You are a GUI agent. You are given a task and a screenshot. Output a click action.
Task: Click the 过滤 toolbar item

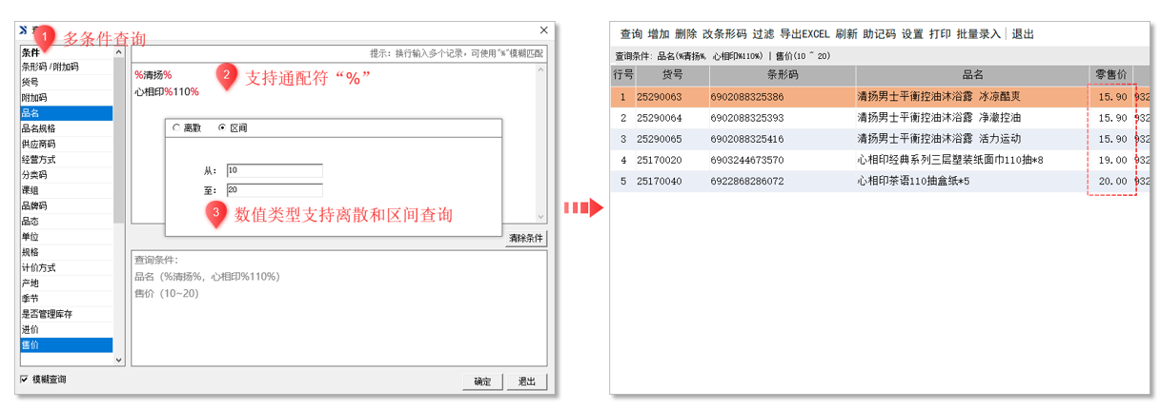click(x=763, y=34)
